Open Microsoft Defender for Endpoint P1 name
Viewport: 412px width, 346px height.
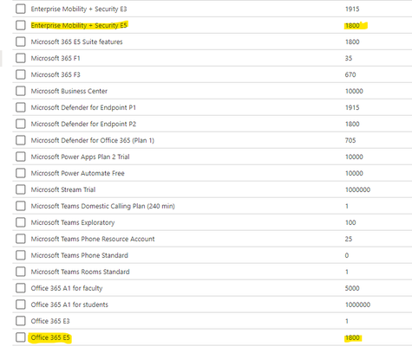[x=83, y=107]
